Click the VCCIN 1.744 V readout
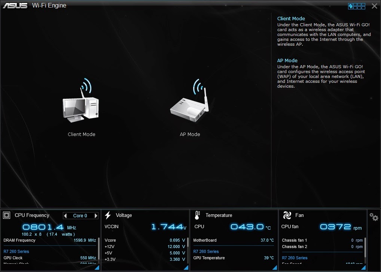Image resolution: width=381 pixels, height=272 pixels. (x=145, y=227)
